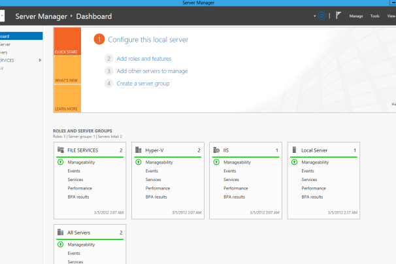This screenshot has height=264, width=396.
Task: Click the IIS tile icon
Action: [216, 150]
